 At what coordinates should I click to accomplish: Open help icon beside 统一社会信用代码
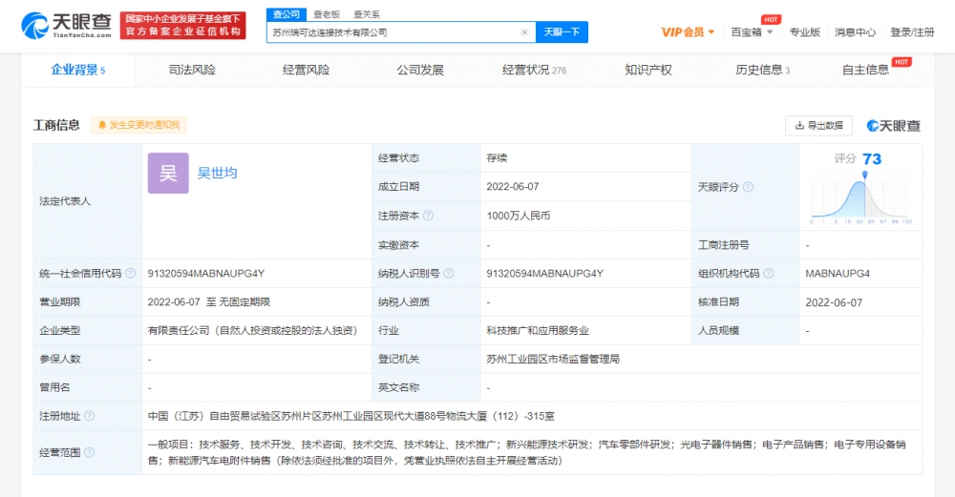130,274
